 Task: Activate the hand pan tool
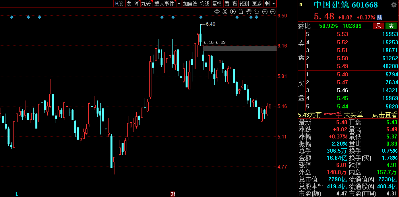(249, 12)
